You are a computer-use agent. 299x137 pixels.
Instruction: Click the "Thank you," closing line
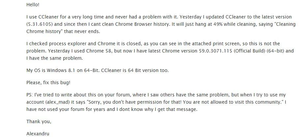(x=39, y=122)
